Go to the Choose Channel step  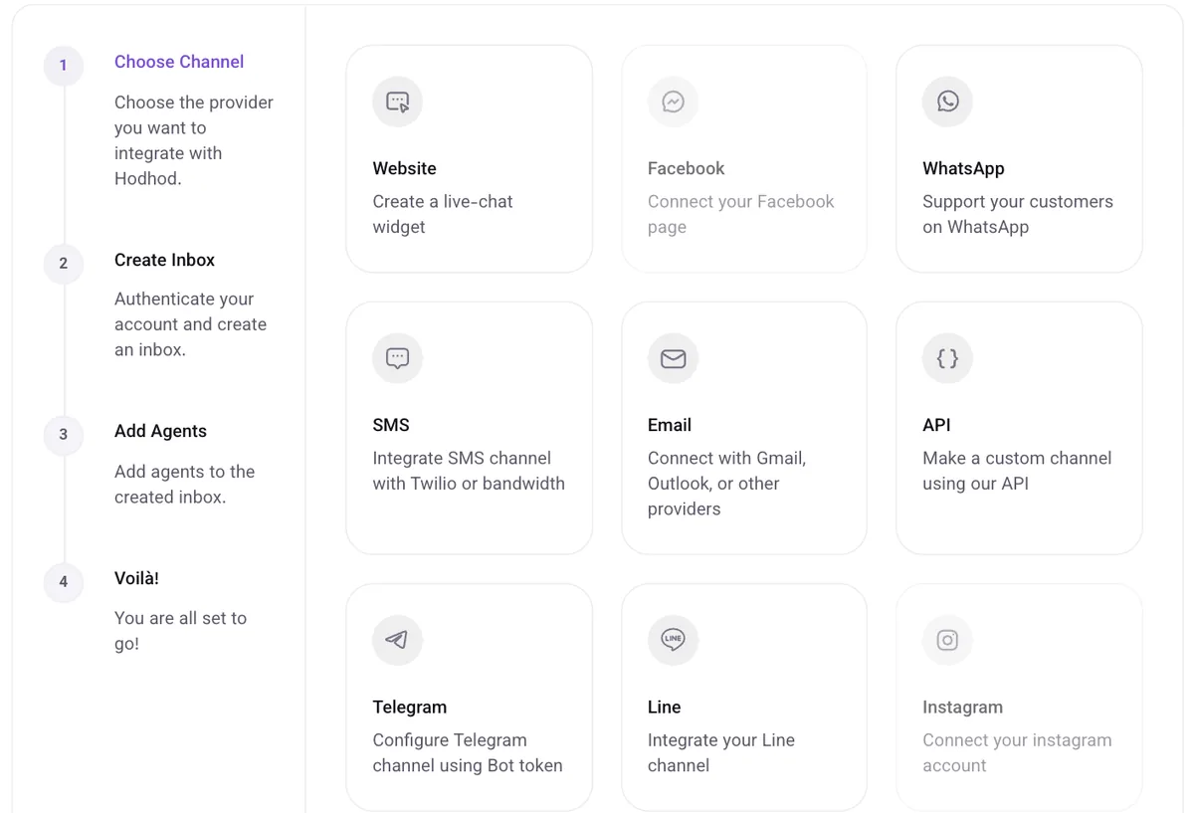(179, 62)
